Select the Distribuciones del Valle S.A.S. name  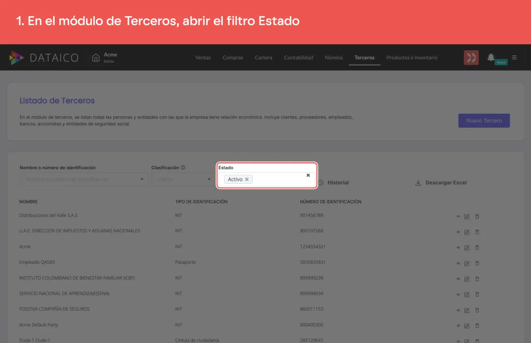49,215
